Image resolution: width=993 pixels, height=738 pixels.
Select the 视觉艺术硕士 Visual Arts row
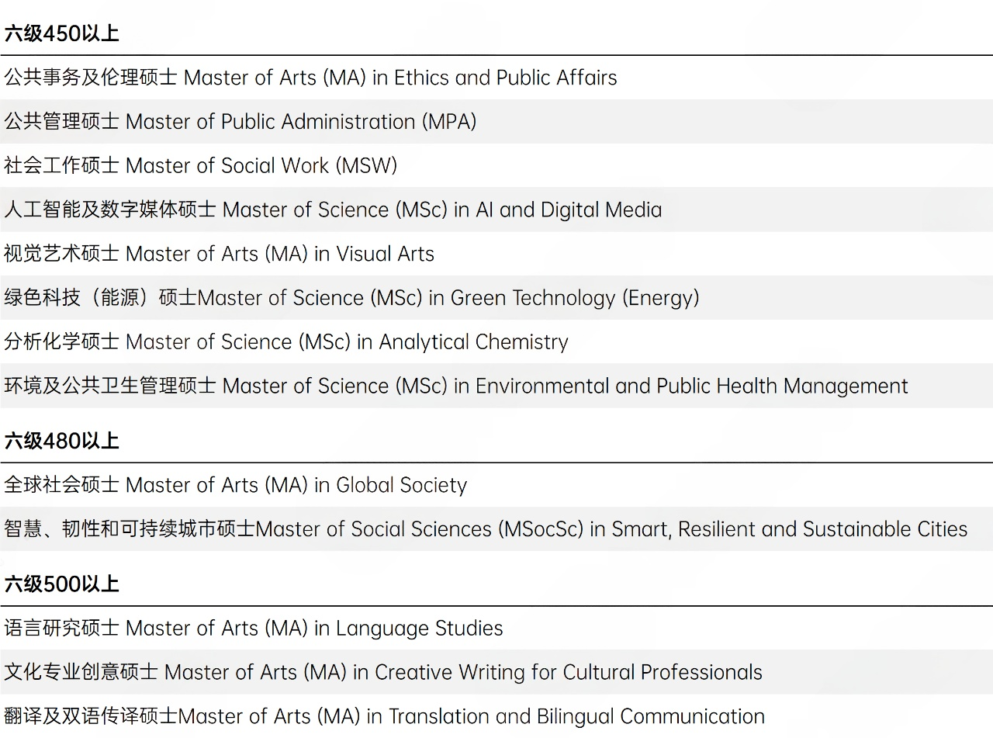(x=219, y=254)
